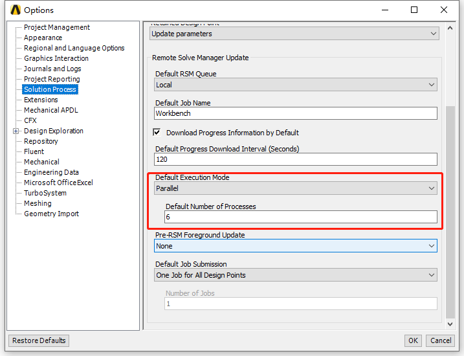The image size is (464, 356).
Task: Open Mechanical options
Action: tap(41, 162)
